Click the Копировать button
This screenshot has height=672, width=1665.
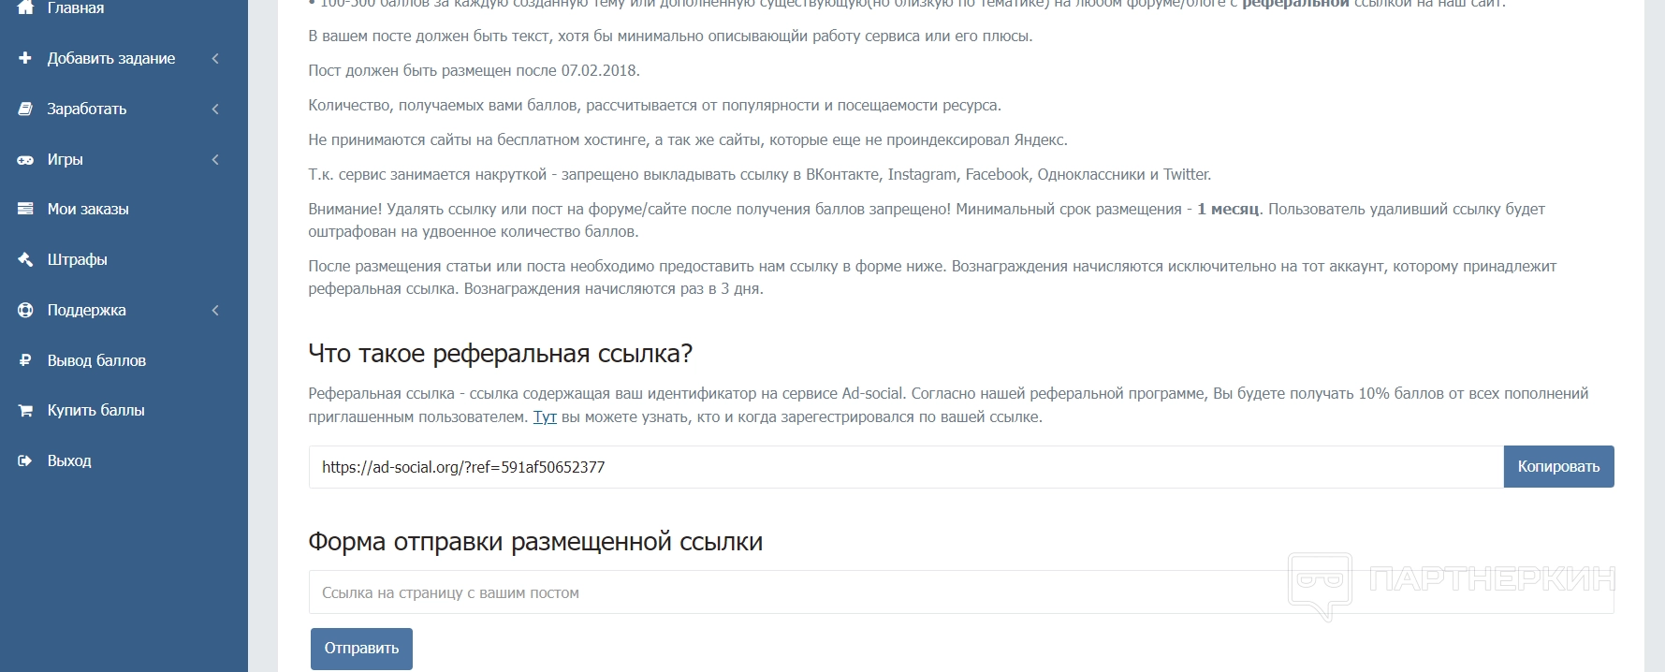[x=1558, y=466]
